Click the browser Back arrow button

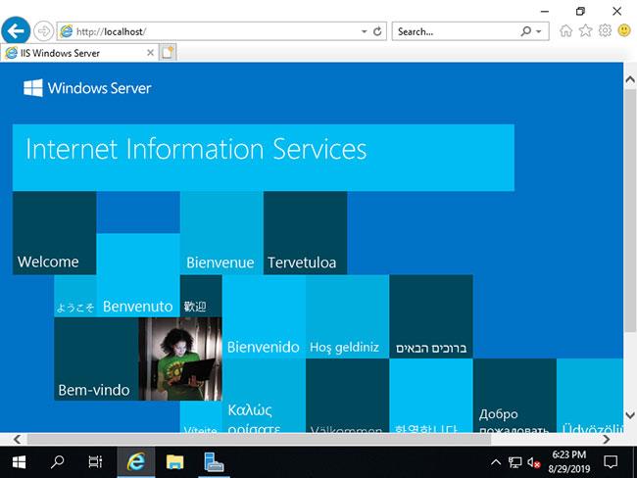pyautogui.click(x=16, y=30)
